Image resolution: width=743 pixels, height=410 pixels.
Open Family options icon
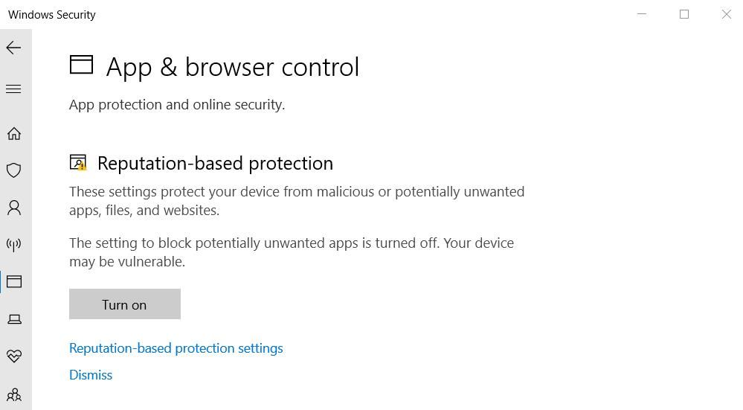[x=13, y=394]
